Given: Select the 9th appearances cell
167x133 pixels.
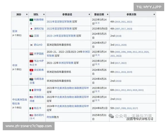Looking at the screenshot, I should click(x=132, y=54).
